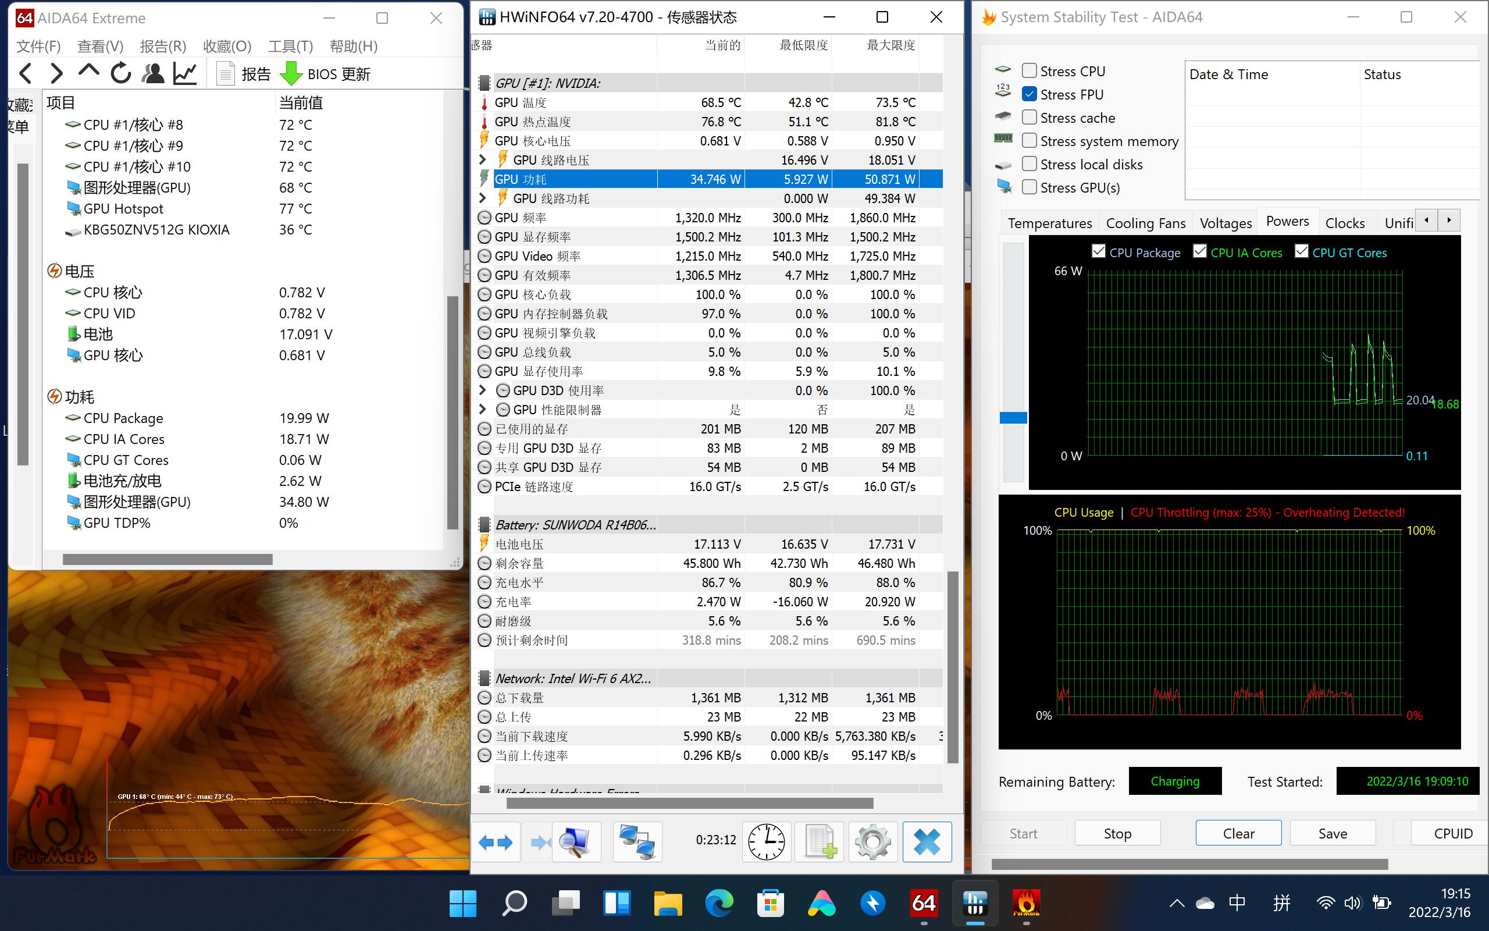Click the refresh icon in AIDA64 toolbar
Viewport: 1489px width, 931px height.
[120, 73]
